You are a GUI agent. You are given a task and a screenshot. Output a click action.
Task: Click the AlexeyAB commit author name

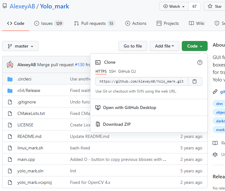pyautogui.click(x=27, y=65)
